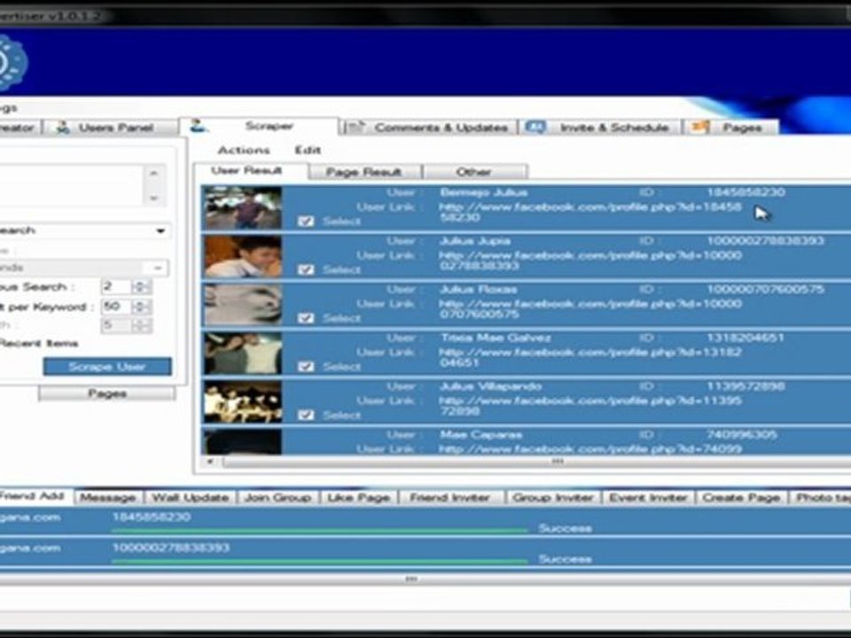Click Success status of task 1845858230

tap(565, 528)
